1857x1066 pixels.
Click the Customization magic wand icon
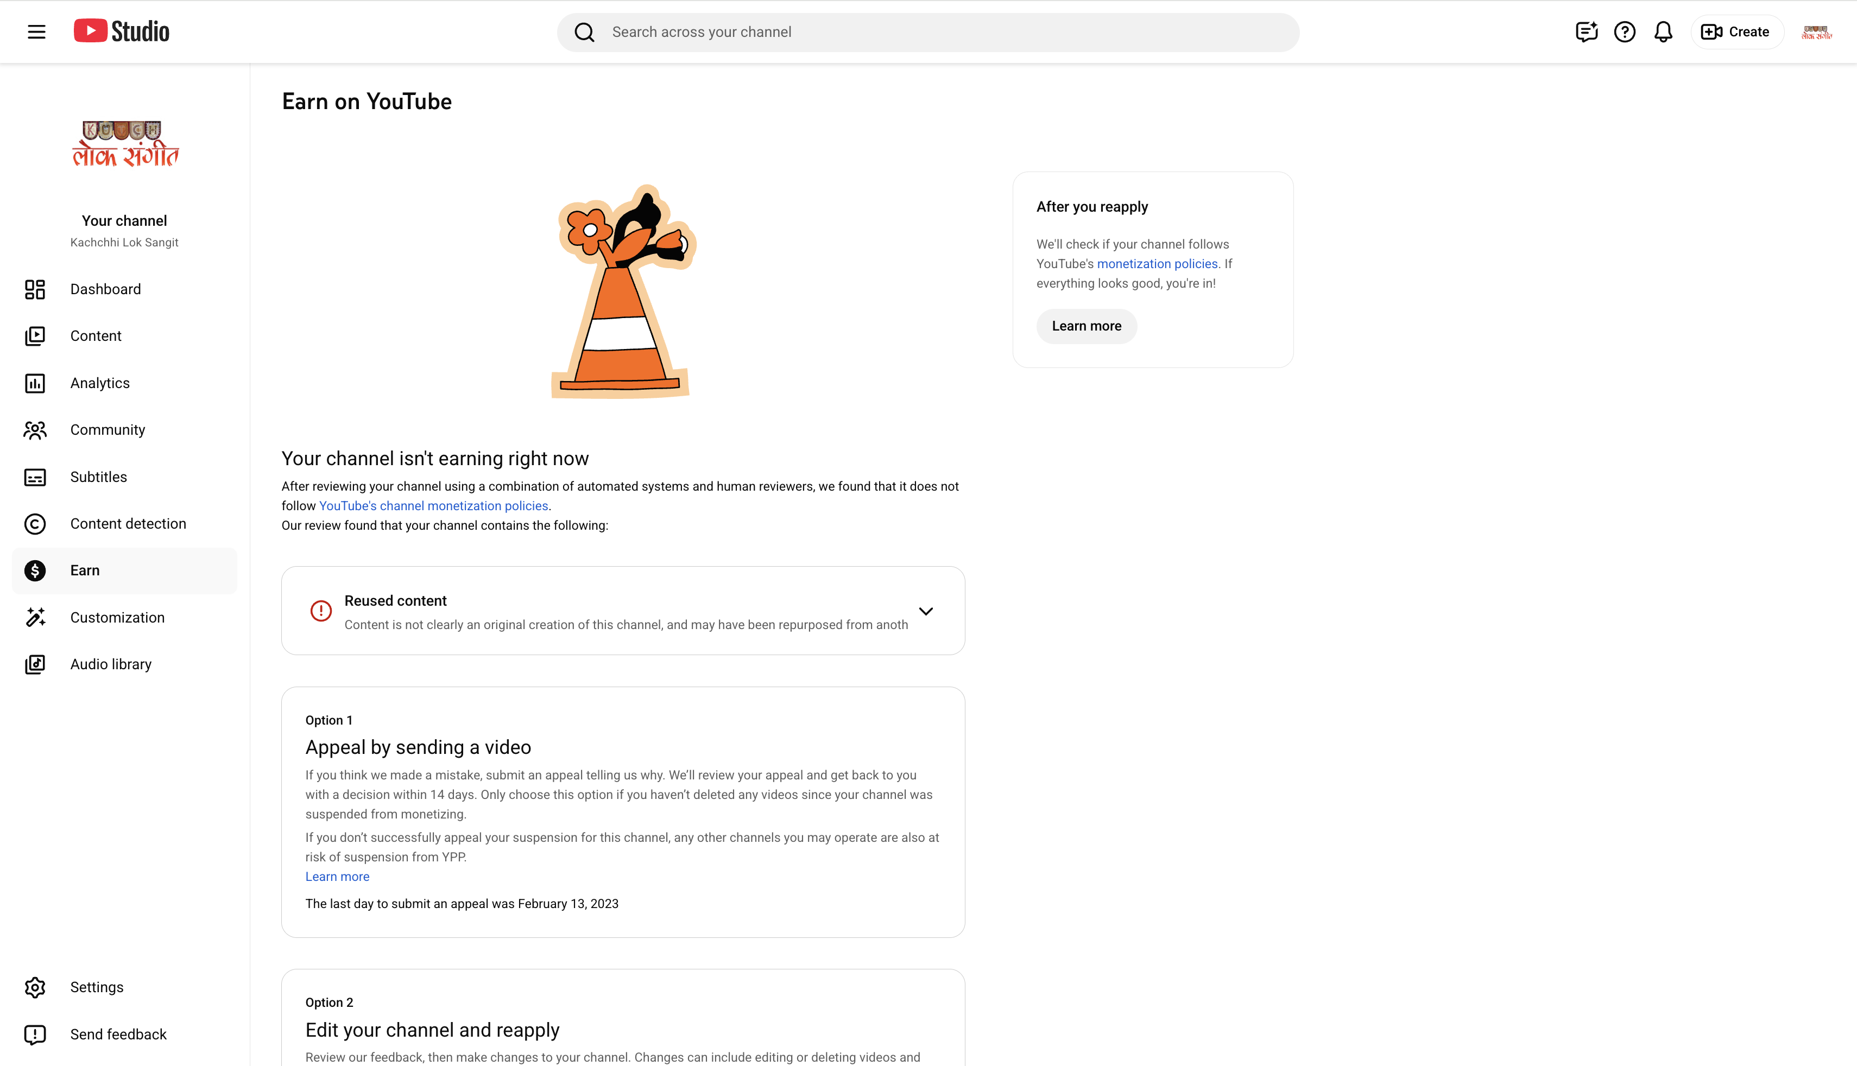click(35, 617)
